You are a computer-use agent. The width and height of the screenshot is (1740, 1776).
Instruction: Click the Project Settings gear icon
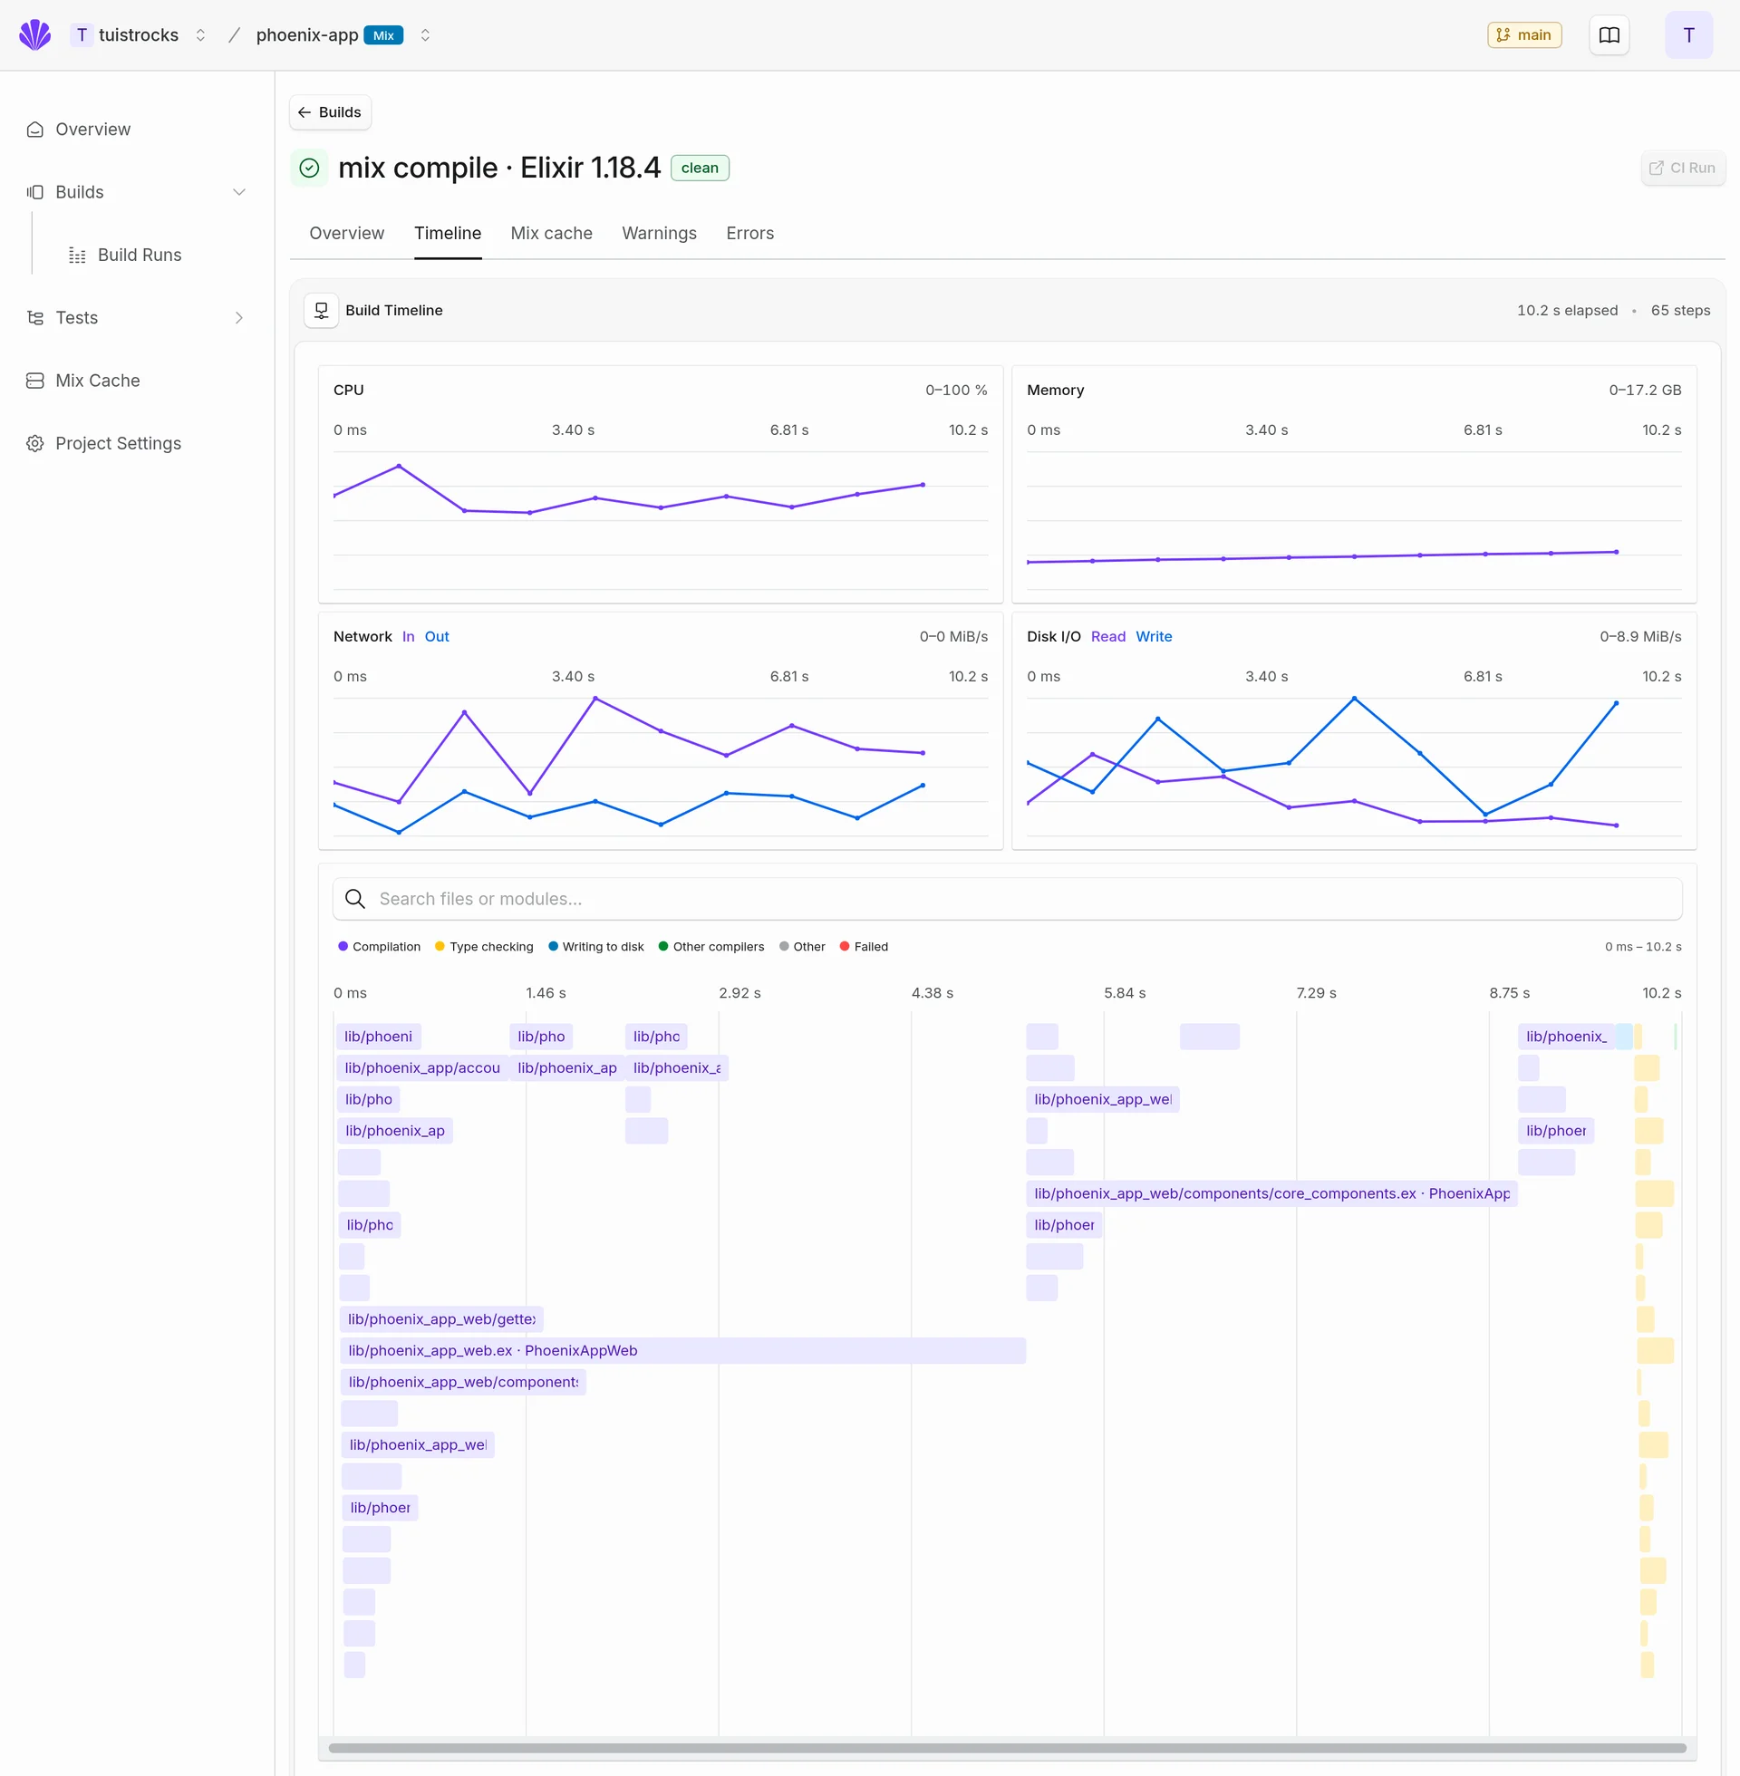click(x=34, y=443)
